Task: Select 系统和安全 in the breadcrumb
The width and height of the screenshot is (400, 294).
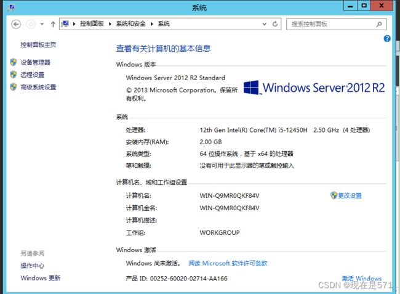Action: click(x=131, y=24)
